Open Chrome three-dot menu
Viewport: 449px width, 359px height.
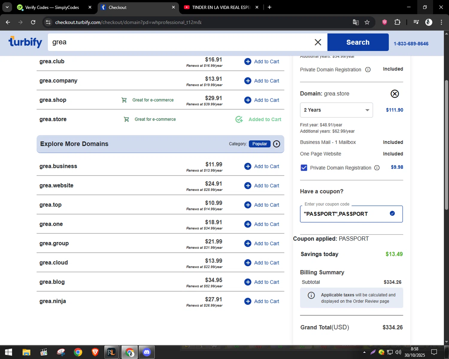(x=441, y=22)
